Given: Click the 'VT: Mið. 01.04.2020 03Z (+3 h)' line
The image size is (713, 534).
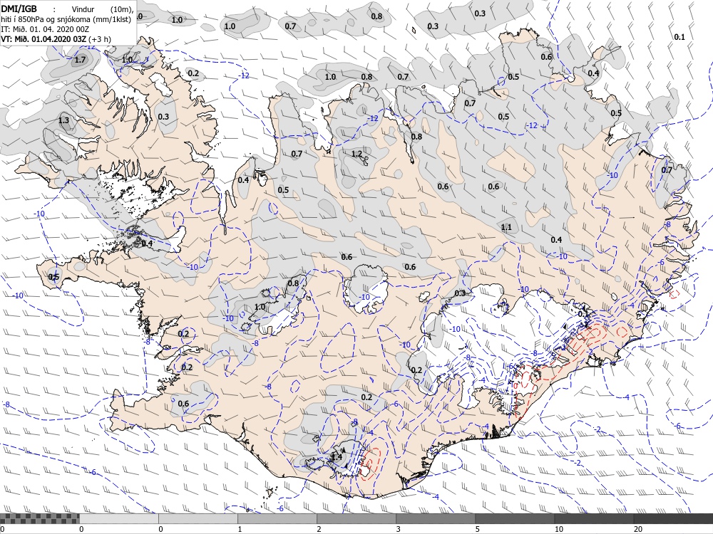Looking at the screenshot, I should pyautogui.click(x=56, y=38).
